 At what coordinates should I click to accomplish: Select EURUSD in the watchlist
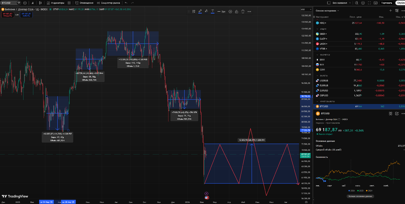click(x=359, y=91)
